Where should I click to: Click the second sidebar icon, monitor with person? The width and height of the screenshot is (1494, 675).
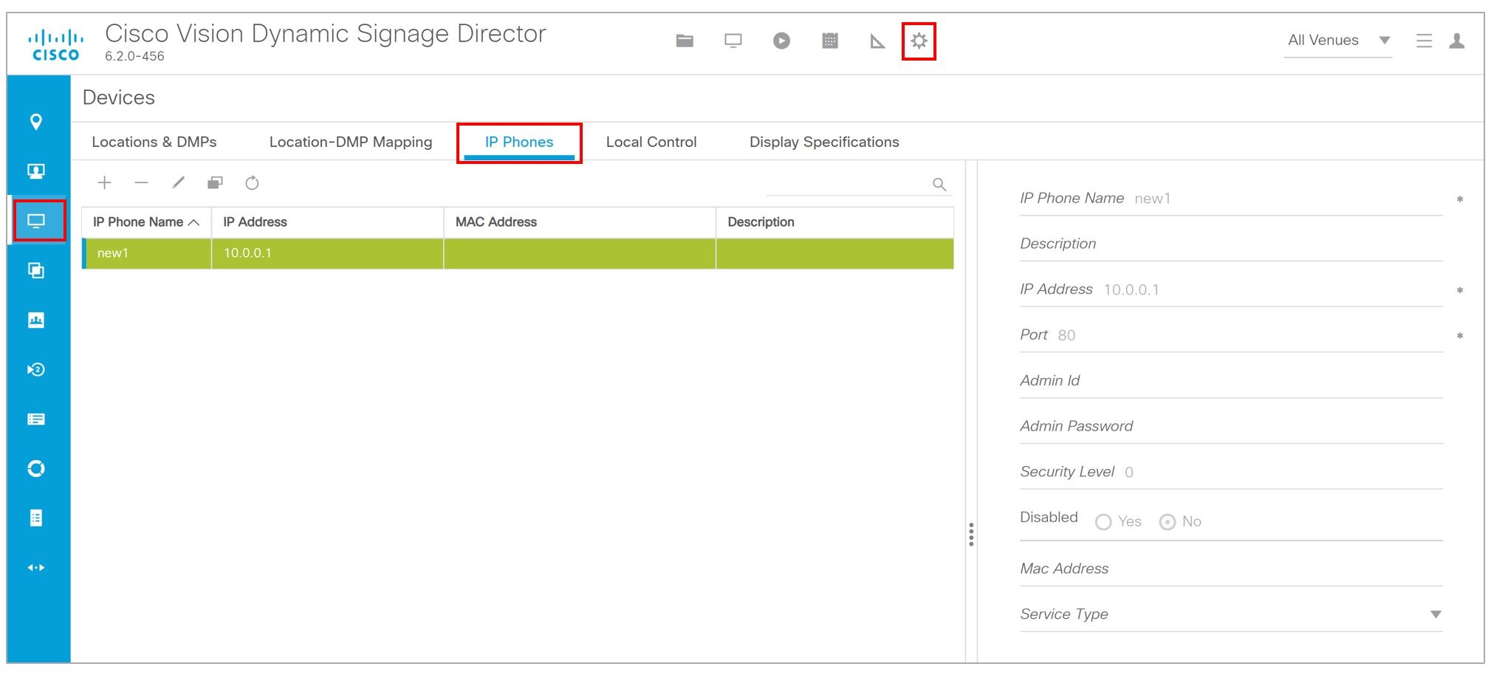pyautogui.click(x=36, y=171)
